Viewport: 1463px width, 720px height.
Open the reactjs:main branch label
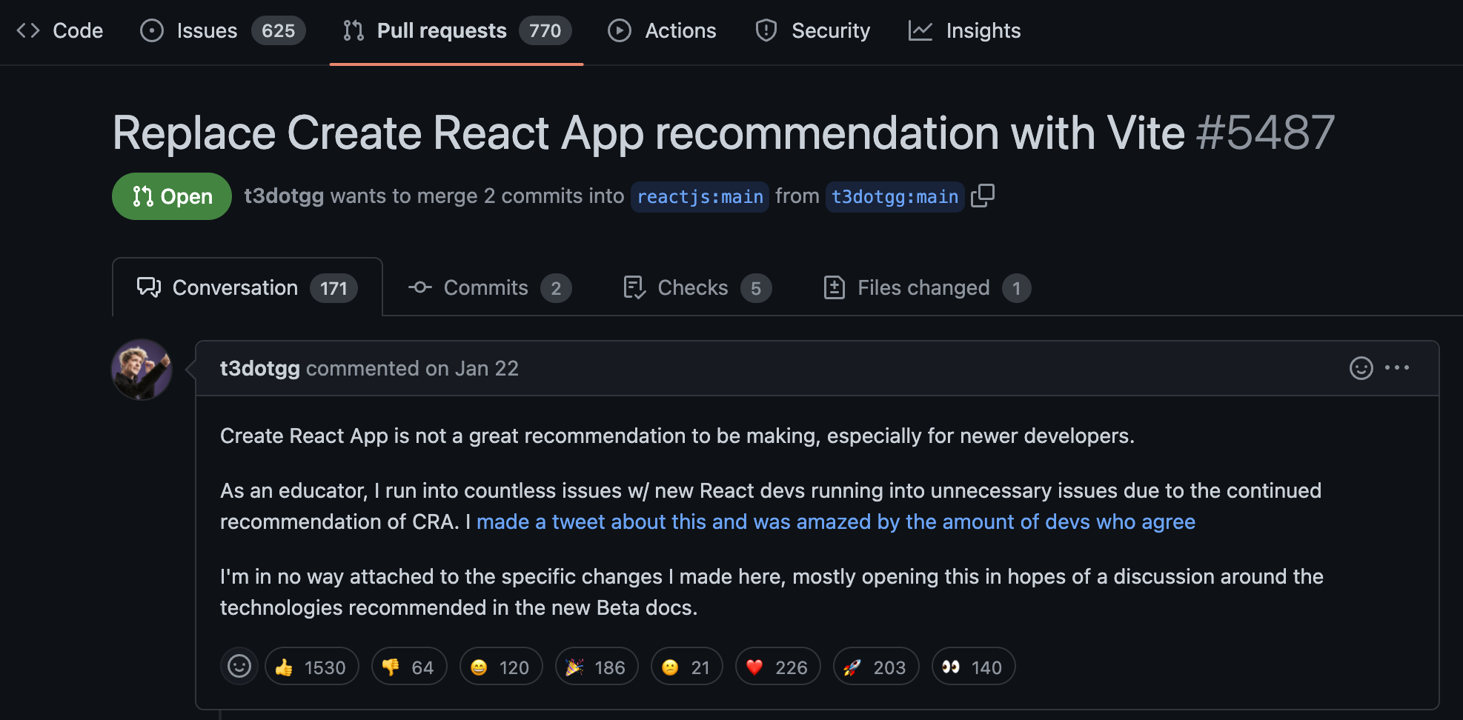pyautogui.click(x=700, y=196)
